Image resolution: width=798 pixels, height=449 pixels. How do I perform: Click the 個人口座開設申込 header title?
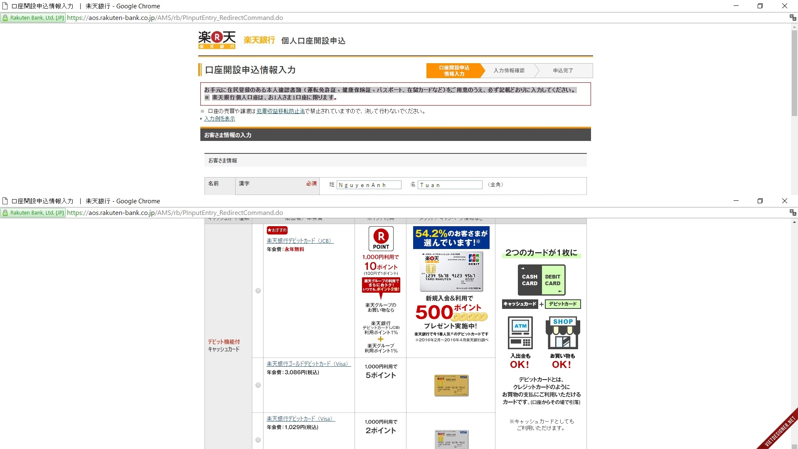(313, 41)
